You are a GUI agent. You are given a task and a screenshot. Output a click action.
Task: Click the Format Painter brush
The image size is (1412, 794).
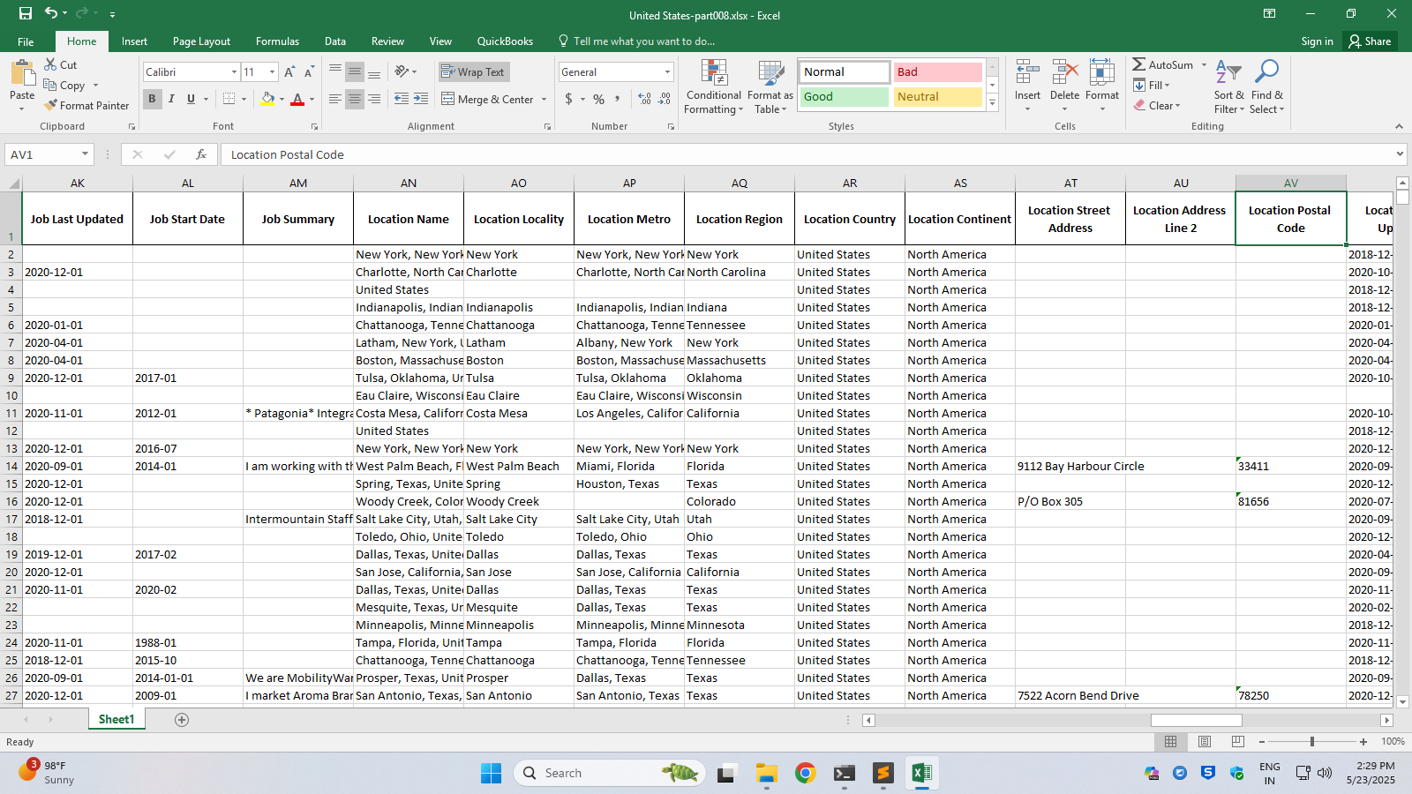50,105
